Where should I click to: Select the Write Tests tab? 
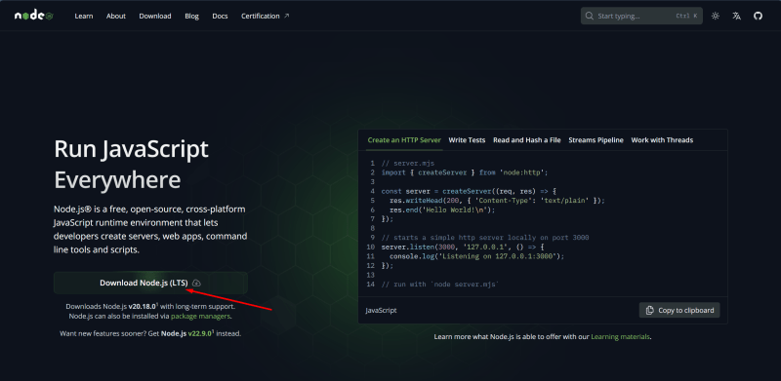(x=467, y=140)
